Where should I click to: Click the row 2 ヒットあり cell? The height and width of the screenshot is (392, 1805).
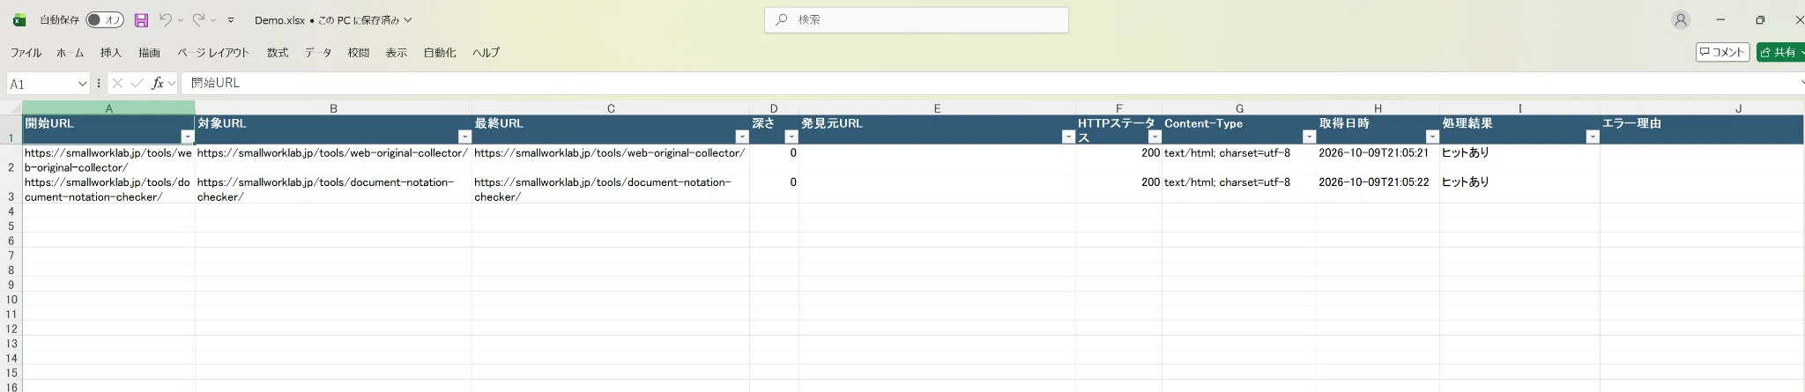[1519, 159]
